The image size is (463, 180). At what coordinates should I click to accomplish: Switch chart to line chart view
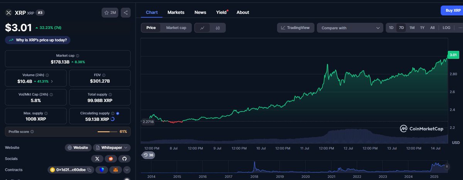pos(203,28)
